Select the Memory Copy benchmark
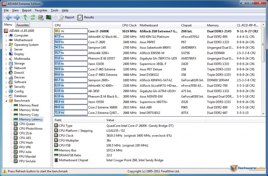The width and height of the screenshot is (268, 176). 29,115
